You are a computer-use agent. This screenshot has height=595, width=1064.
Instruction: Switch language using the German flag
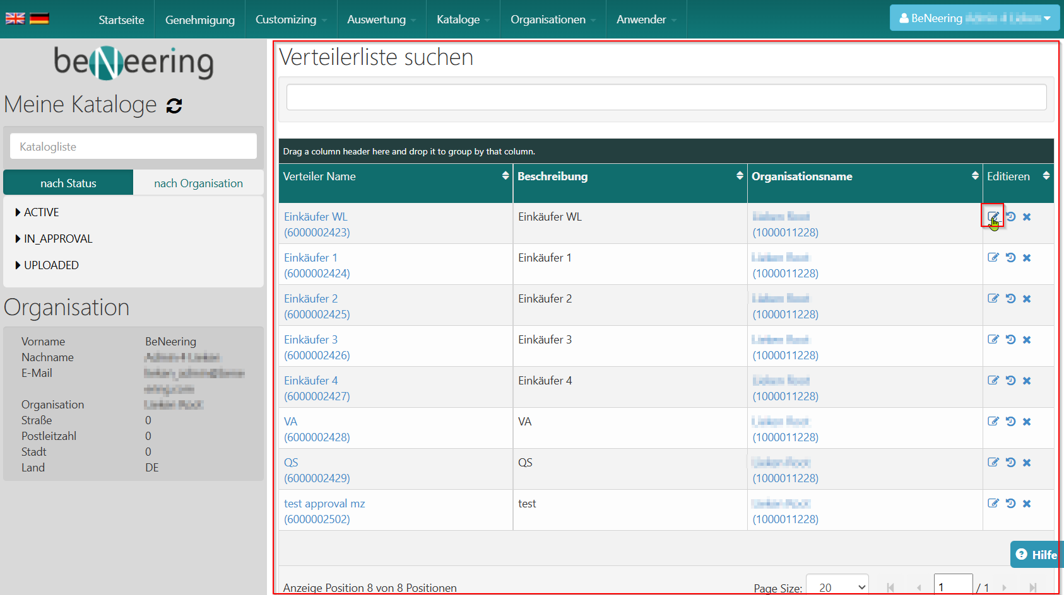coord(39,19)
